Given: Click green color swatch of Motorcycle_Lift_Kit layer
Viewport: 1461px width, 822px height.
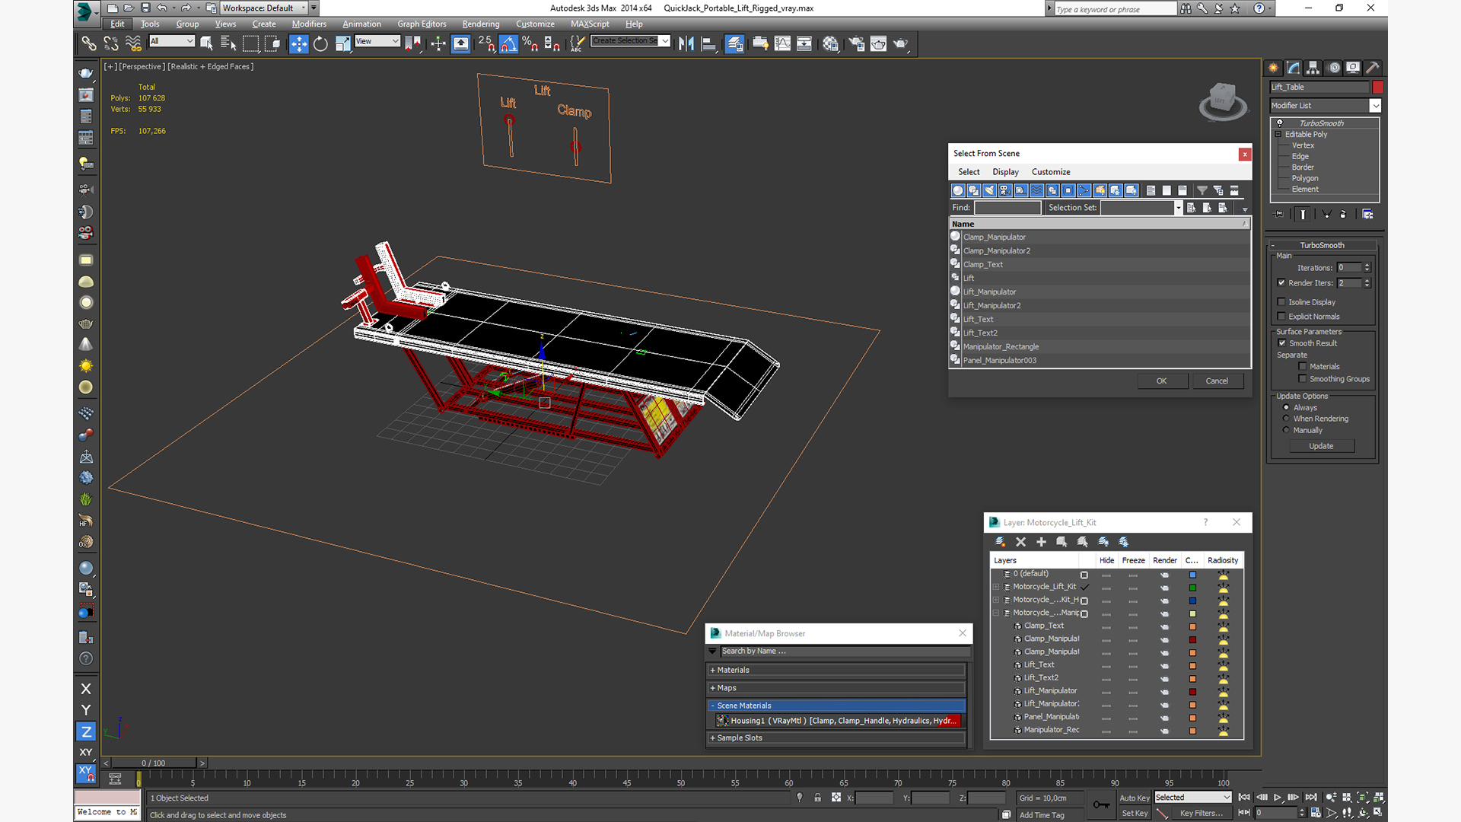Looking at the screenshot, I should 1192,588.
